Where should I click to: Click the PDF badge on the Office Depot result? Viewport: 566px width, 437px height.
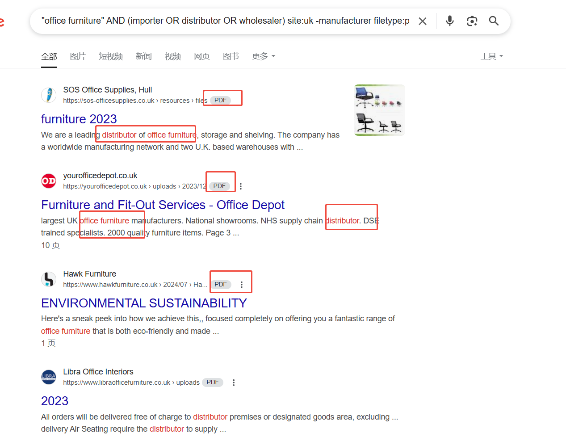pos(219,186)
